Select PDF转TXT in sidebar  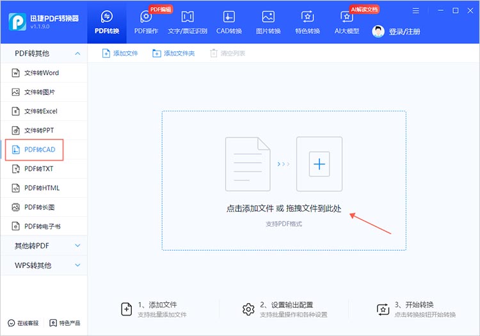(x=44, y=169)
